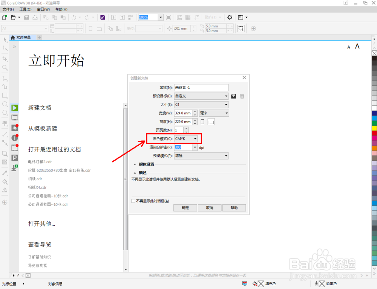Click save preset disk icon in dialog

click(x=233, y=96)
